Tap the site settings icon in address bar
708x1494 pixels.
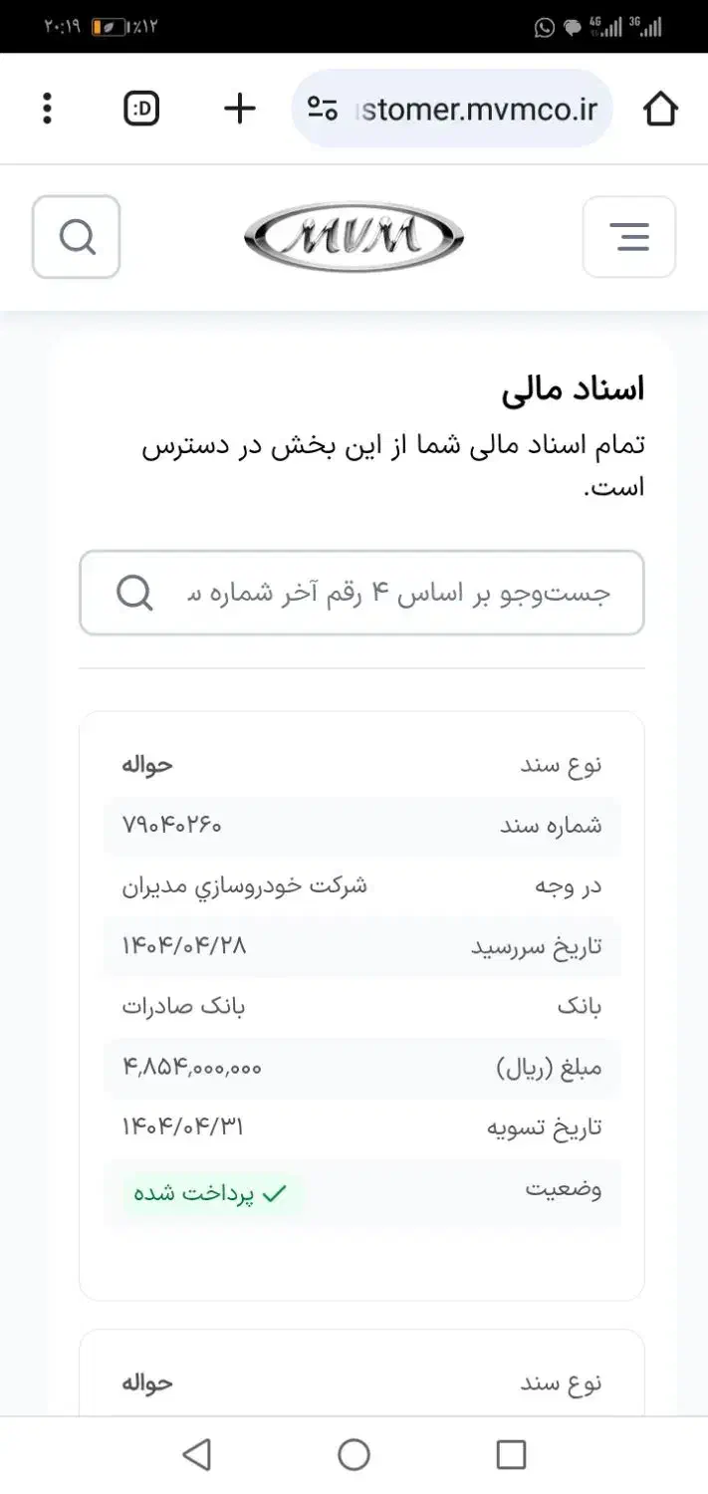[322, 109]
